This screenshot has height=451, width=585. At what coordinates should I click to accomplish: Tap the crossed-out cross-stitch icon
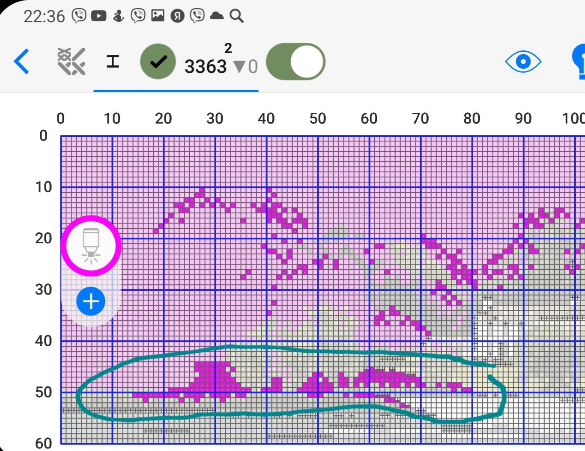click(x=71, y=62)
